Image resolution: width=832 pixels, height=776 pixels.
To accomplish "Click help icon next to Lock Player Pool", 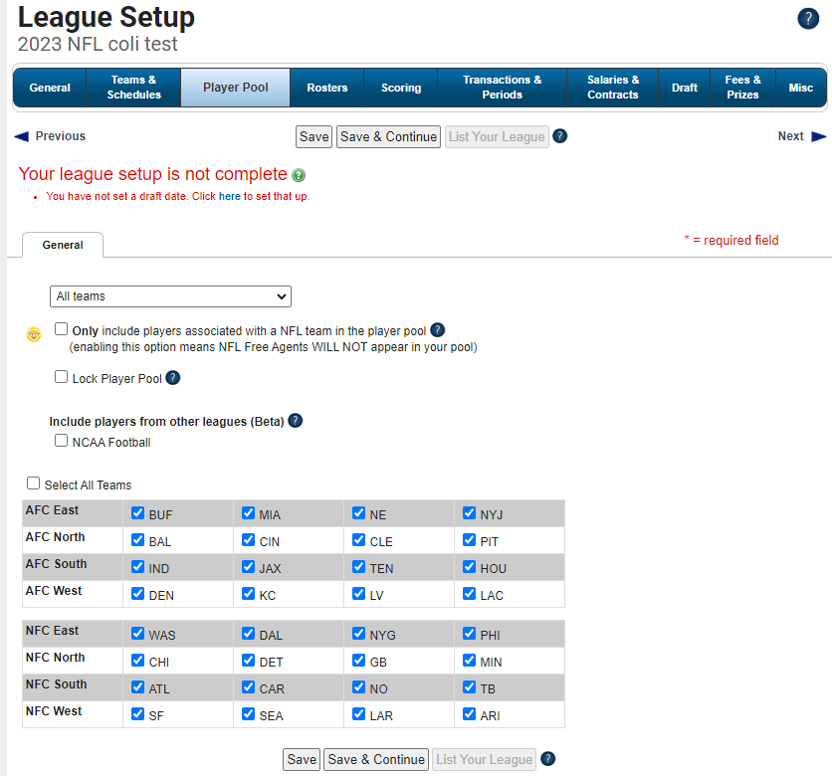I will tap(173, 378).
